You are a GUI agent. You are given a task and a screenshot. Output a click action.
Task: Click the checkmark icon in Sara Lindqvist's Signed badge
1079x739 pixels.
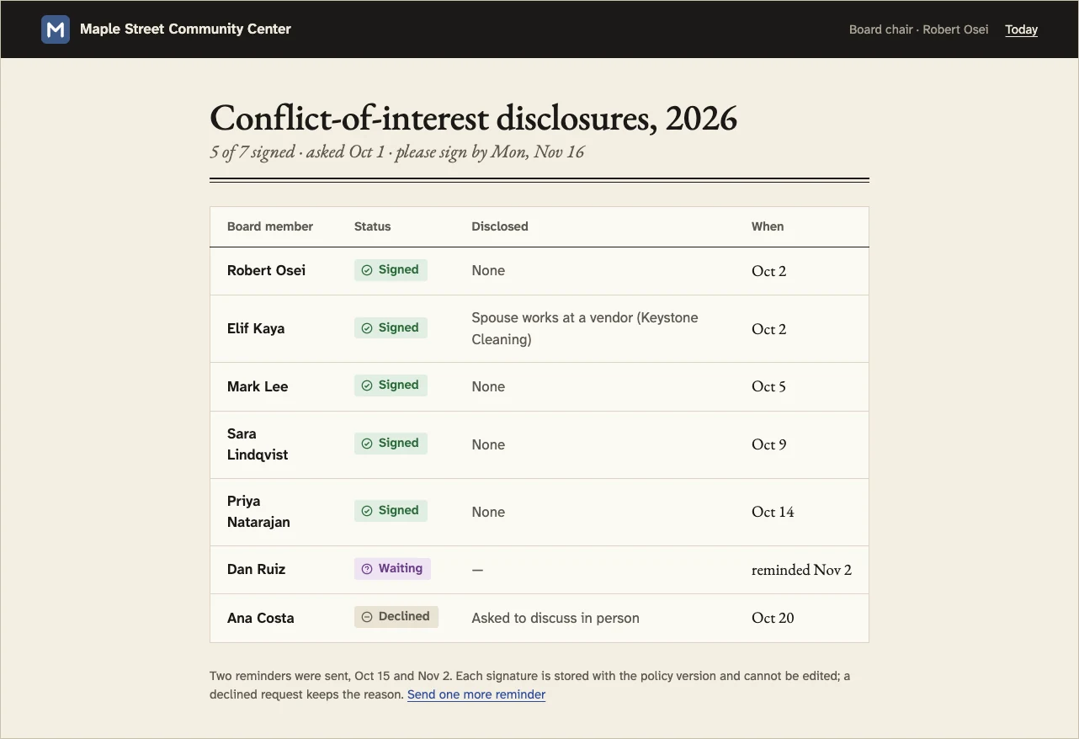(x=367, y=444)
